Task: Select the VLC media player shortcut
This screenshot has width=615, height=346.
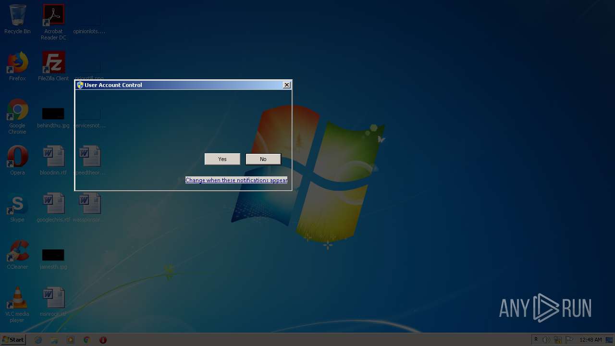Action: 17,305
